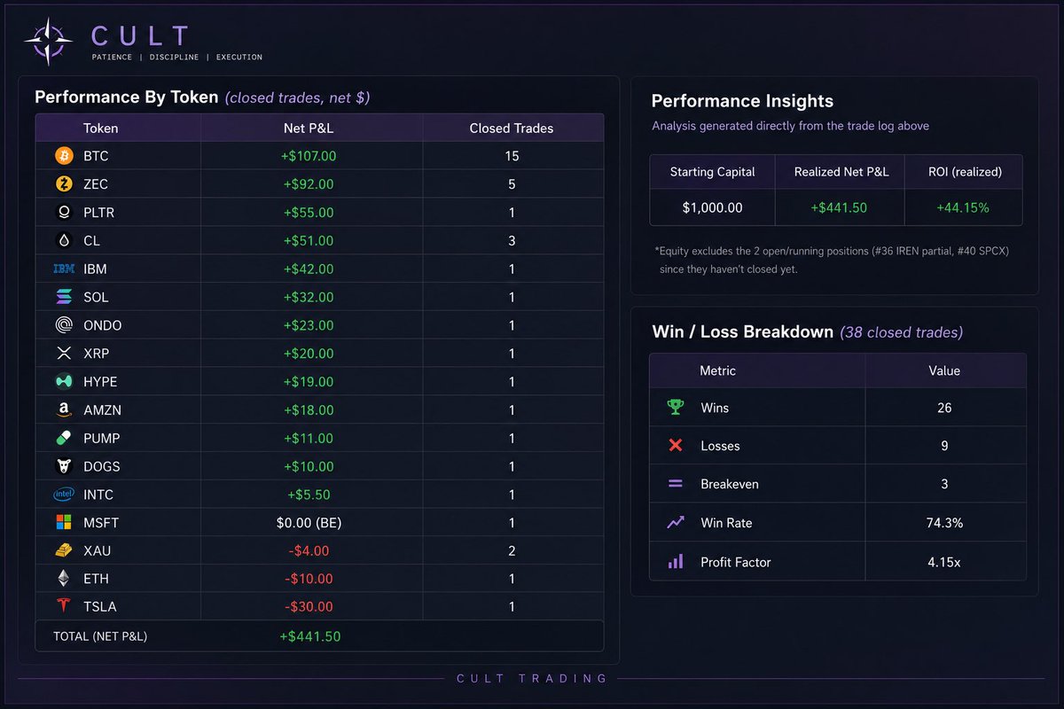Click the ETH -$10.00 value
The width and height of the screenshot is (1064, 709).
point(309,579)
